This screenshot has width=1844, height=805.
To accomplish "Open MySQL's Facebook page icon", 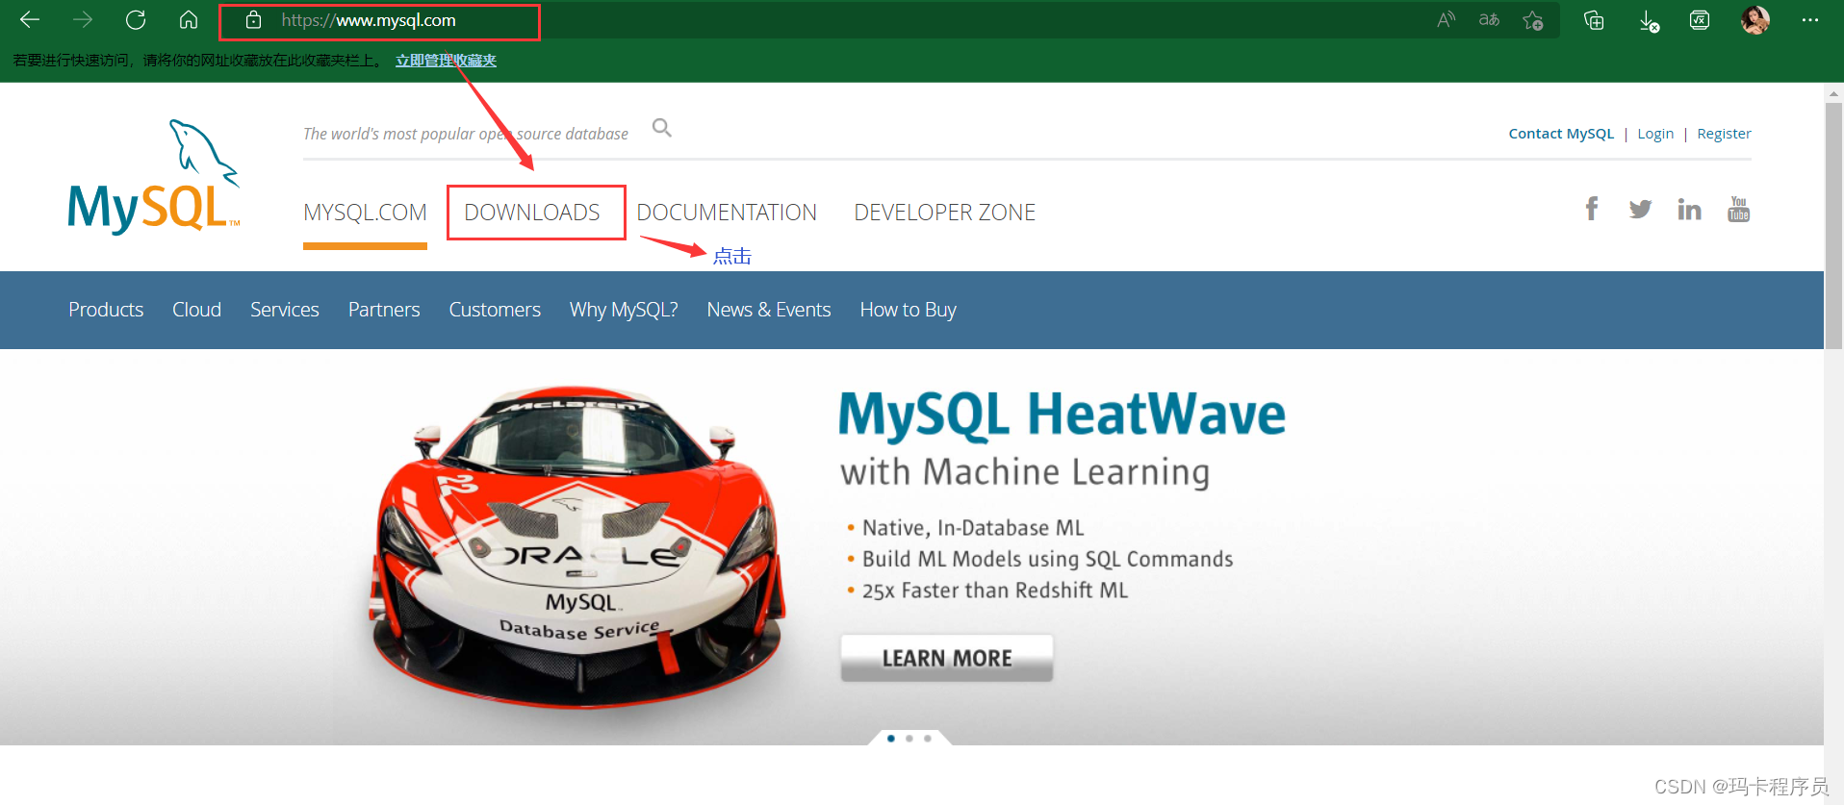I will [1592, 209].
